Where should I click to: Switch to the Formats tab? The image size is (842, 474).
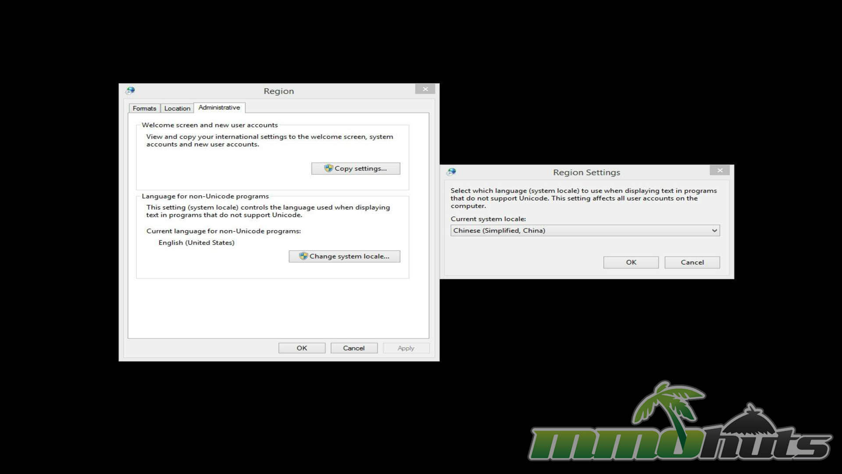144,108
